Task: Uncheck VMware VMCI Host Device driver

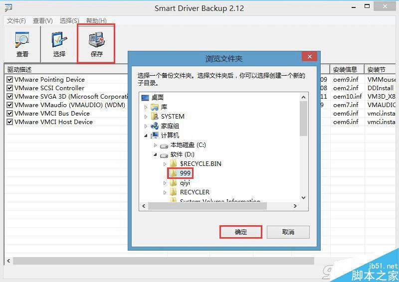Action: 9,122
